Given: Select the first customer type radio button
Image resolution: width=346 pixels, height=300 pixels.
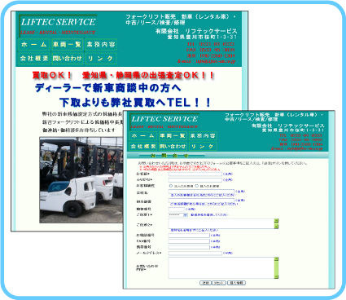Looking at the screenshot, I should point(171,186).
